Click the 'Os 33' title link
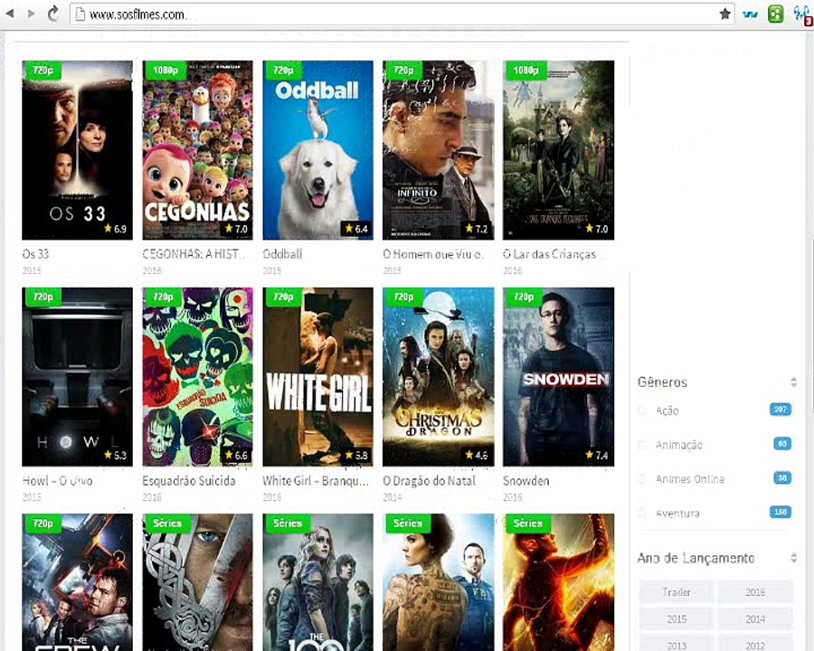The height and width of the screenshot is (651, 814). [x=35, y=254]
